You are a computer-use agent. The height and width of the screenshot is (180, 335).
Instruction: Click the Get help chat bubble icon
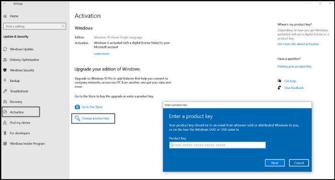pos(279,81)
